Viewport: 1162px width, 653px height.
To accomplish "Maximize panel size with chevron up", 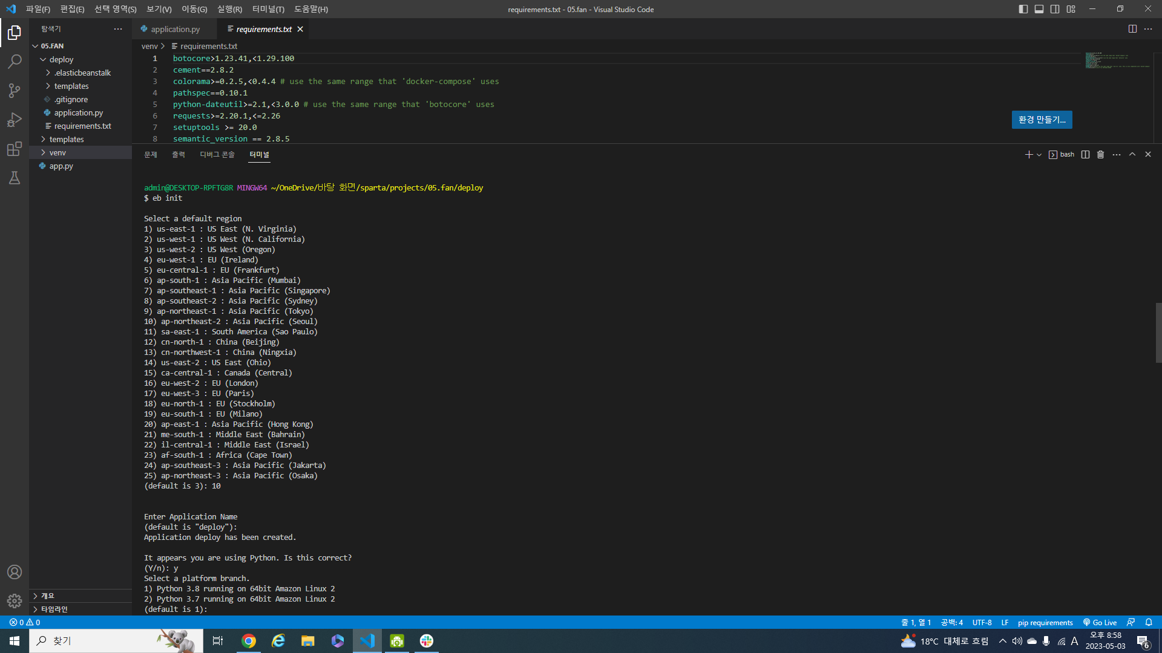I will point(1132,155).
